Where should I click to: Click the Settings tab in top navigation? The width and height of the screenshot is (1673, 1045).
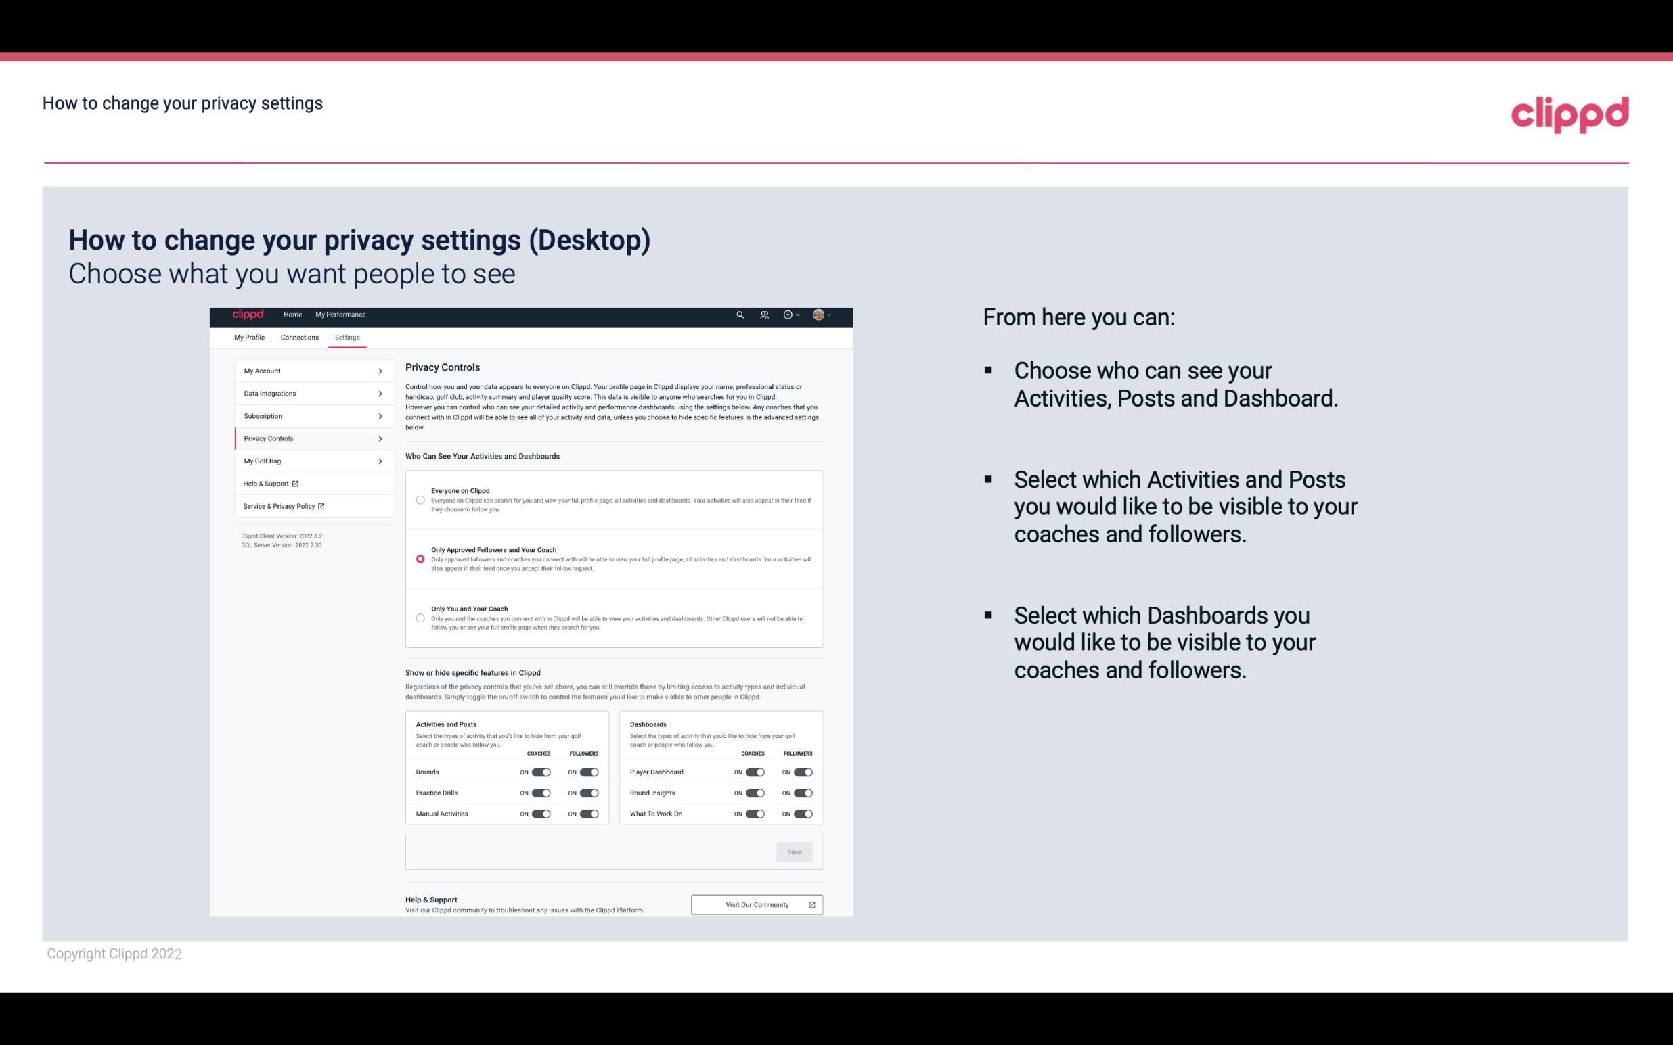click(347, 337)
